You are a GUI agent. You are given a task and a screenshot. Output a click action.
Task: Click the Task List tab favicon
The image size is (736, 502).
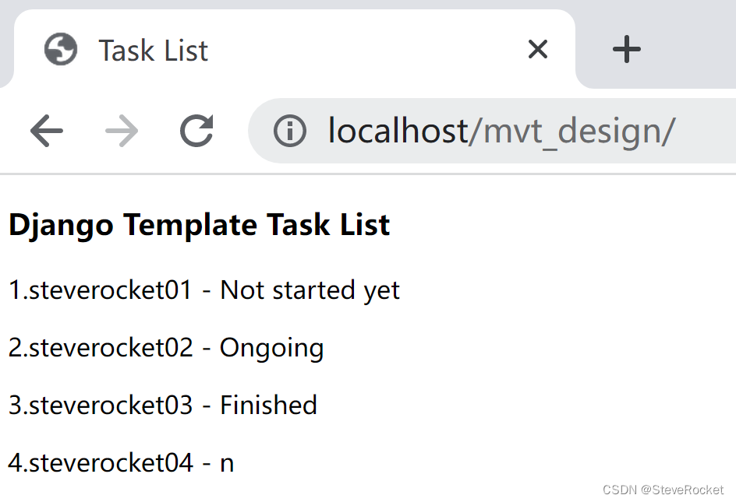click(60, 49)
